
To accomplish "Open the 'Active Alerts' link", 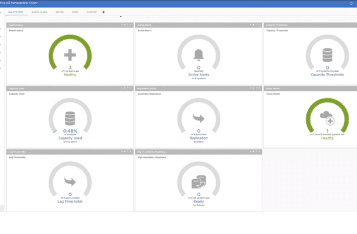I will click(x=198, y=74).
